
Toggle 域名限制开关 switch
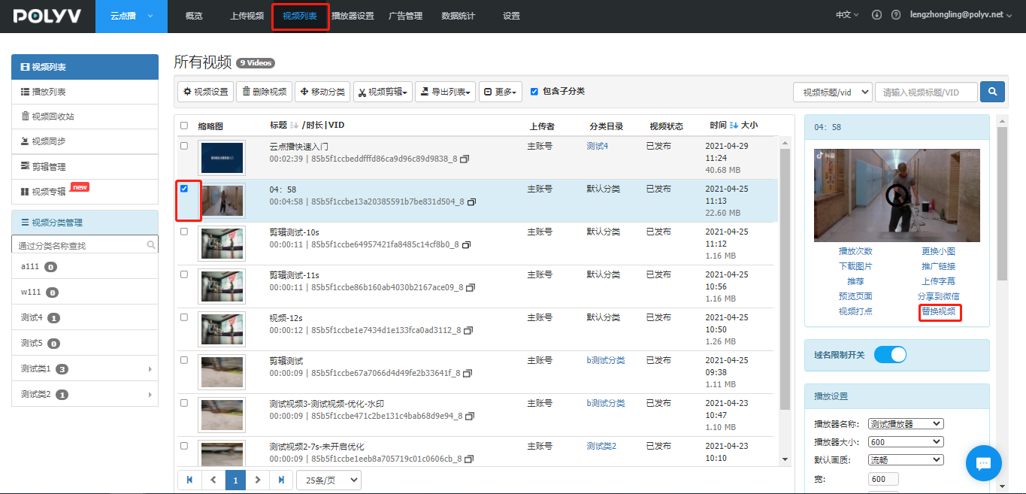pos(890,355)
